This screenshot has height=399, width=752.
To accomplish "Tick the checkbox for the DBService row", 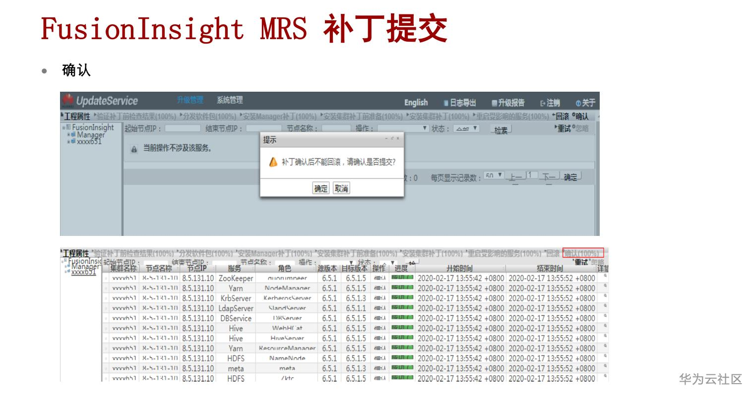I will pos(106,318).
